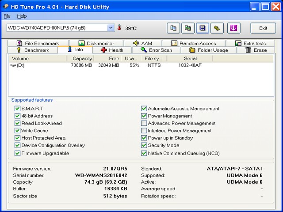The width and height of the screenshot is (283, 212).
Task: Toggle the Device Configuration Overlay checkbox
Action: 17,145
